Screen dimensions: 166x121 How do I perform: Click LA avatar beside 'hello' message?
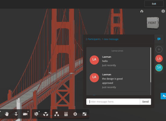point(94,60)
